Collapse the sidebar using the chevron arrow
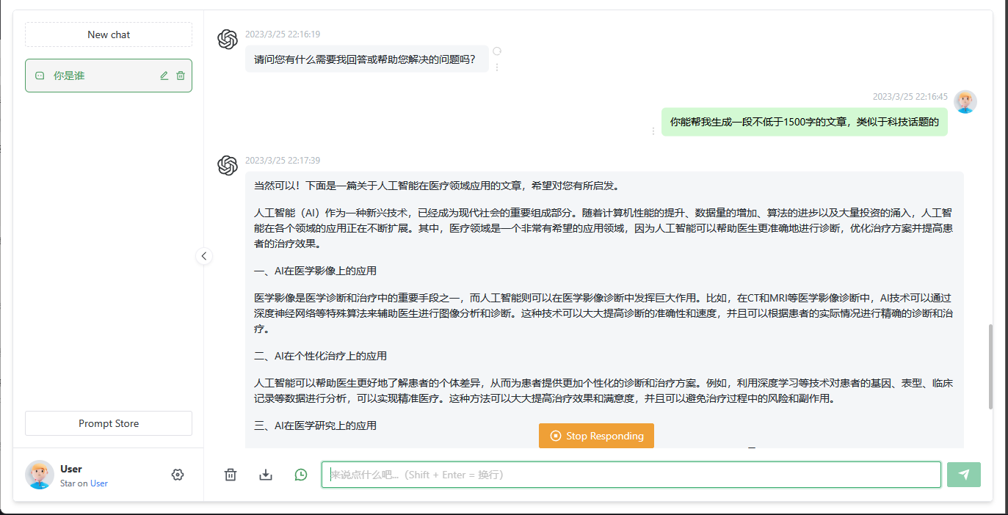This screenshot has width=1008, height=515. (x=204, y=256)
